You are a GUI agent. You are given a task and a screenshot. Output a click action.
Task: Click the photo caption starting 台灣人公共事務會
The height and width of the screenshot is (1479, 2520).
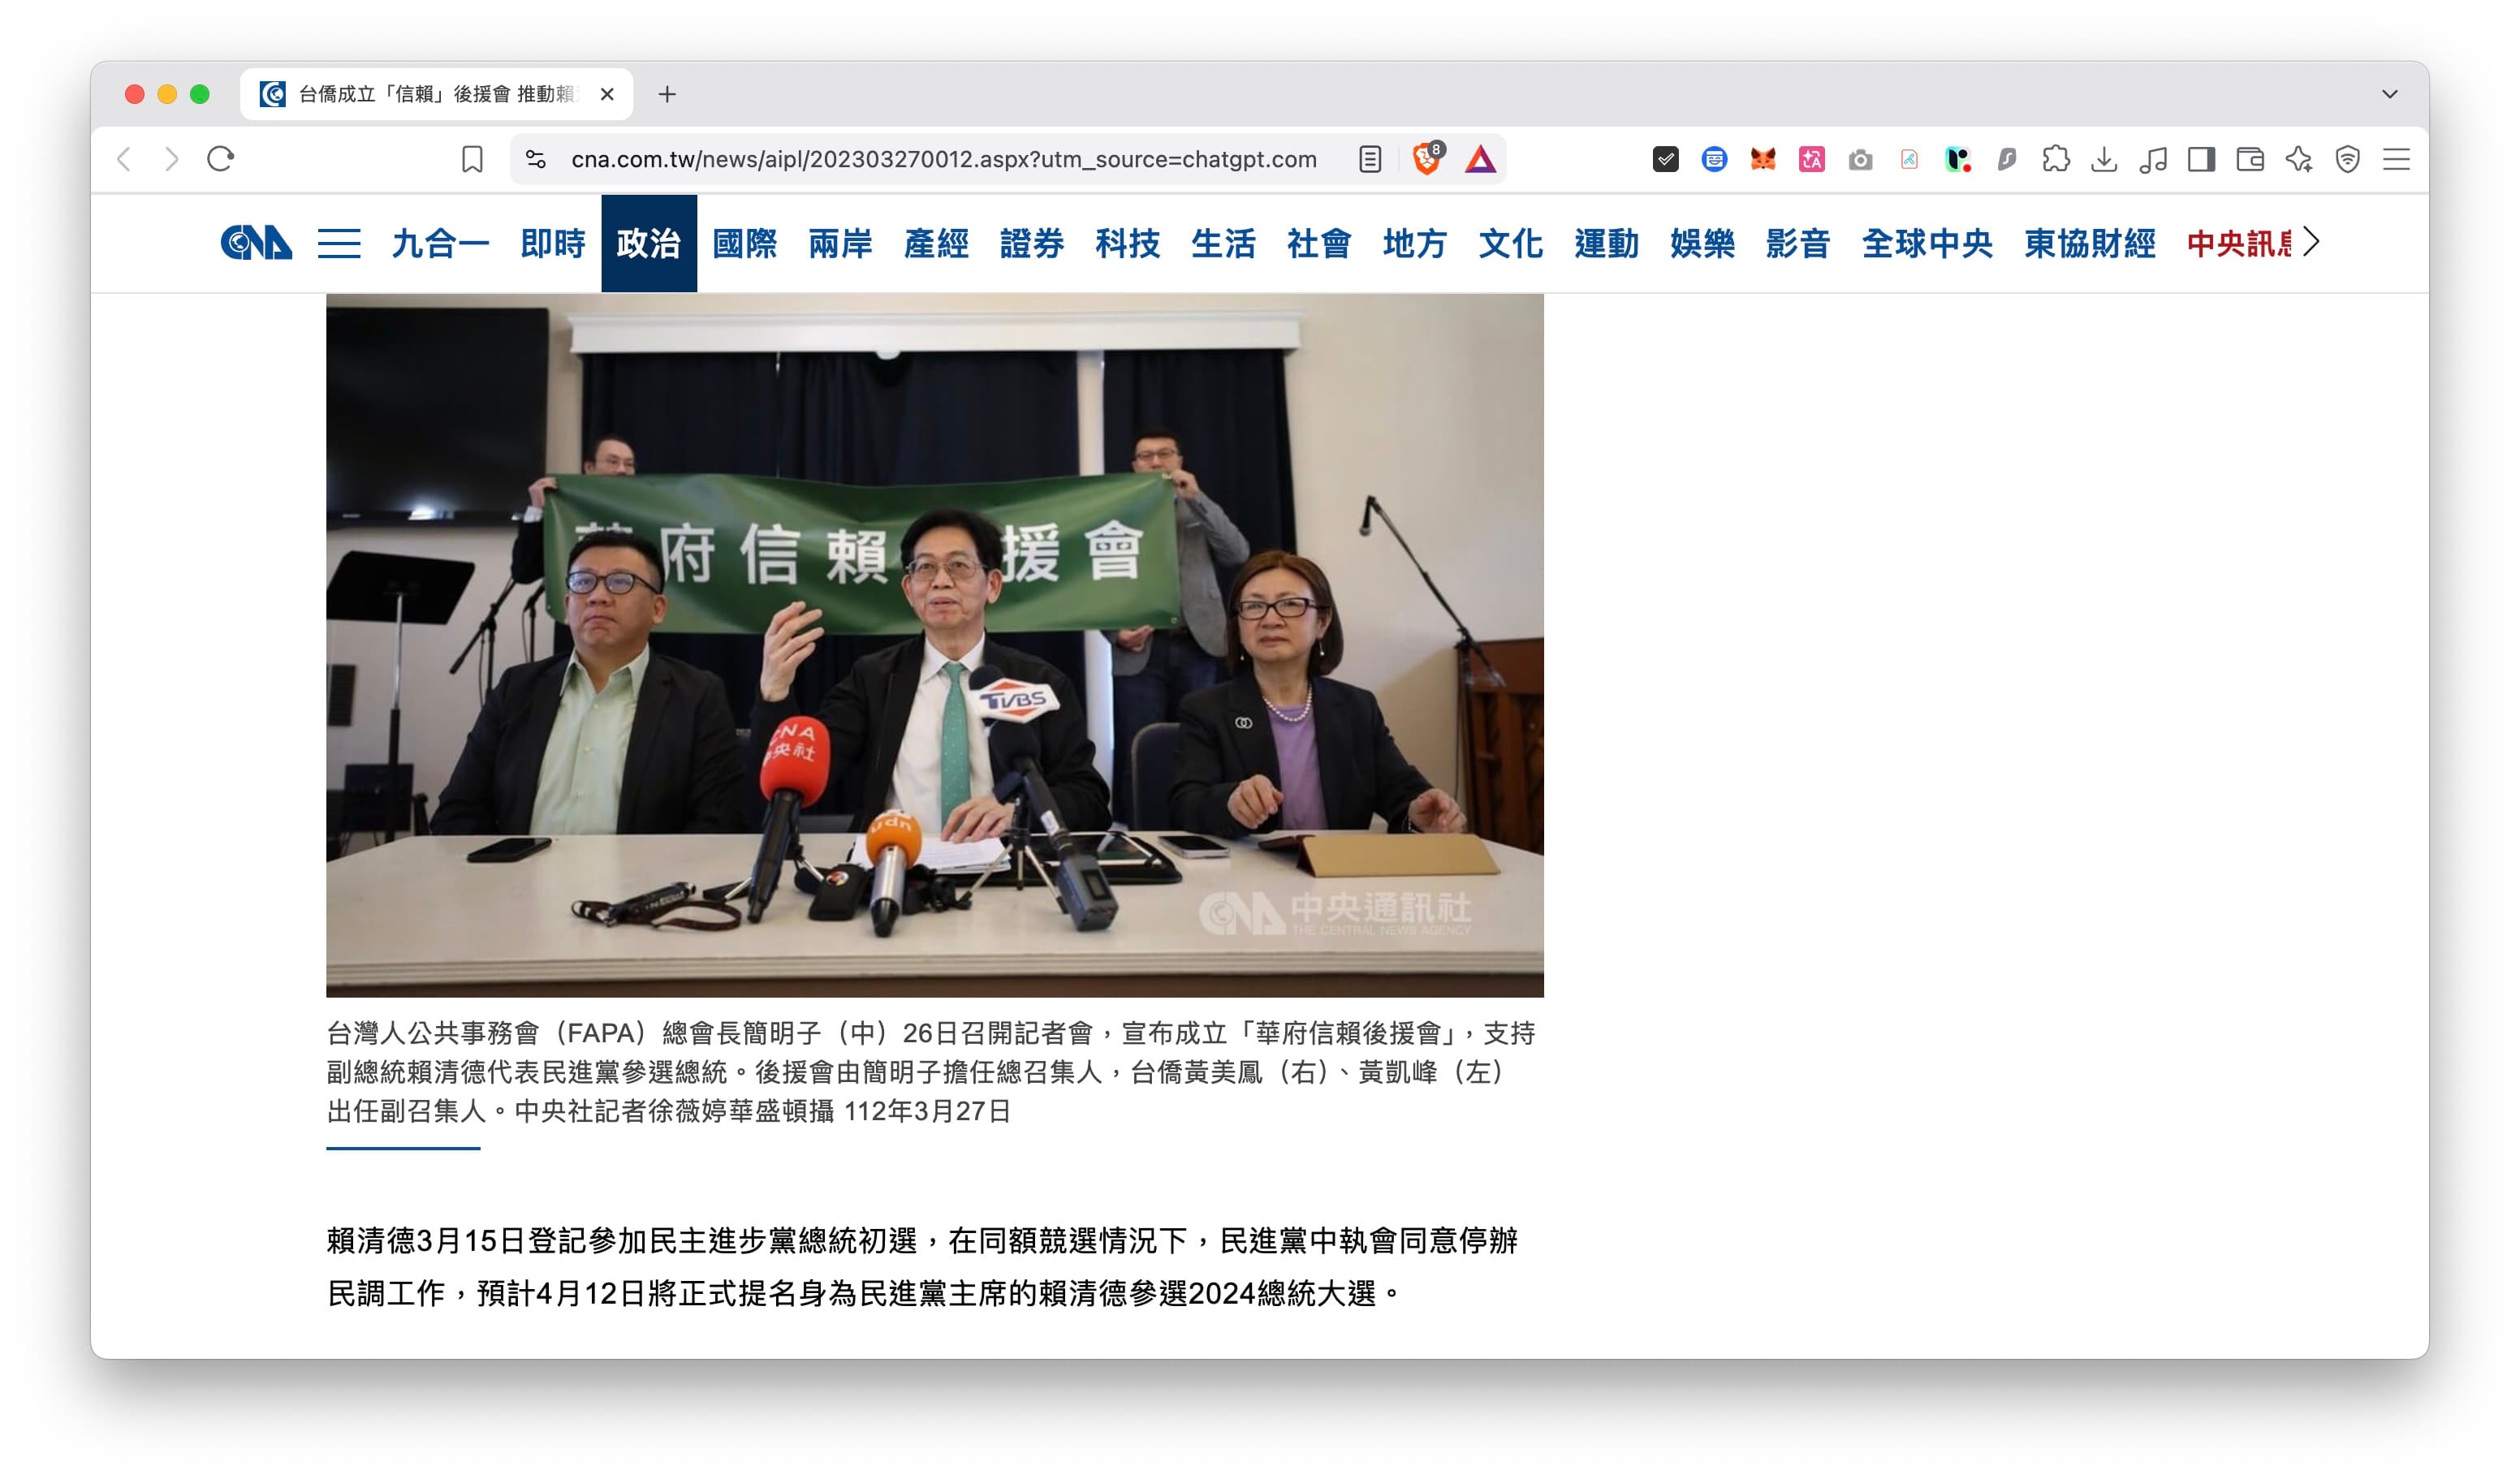[x=931, y=1072]
